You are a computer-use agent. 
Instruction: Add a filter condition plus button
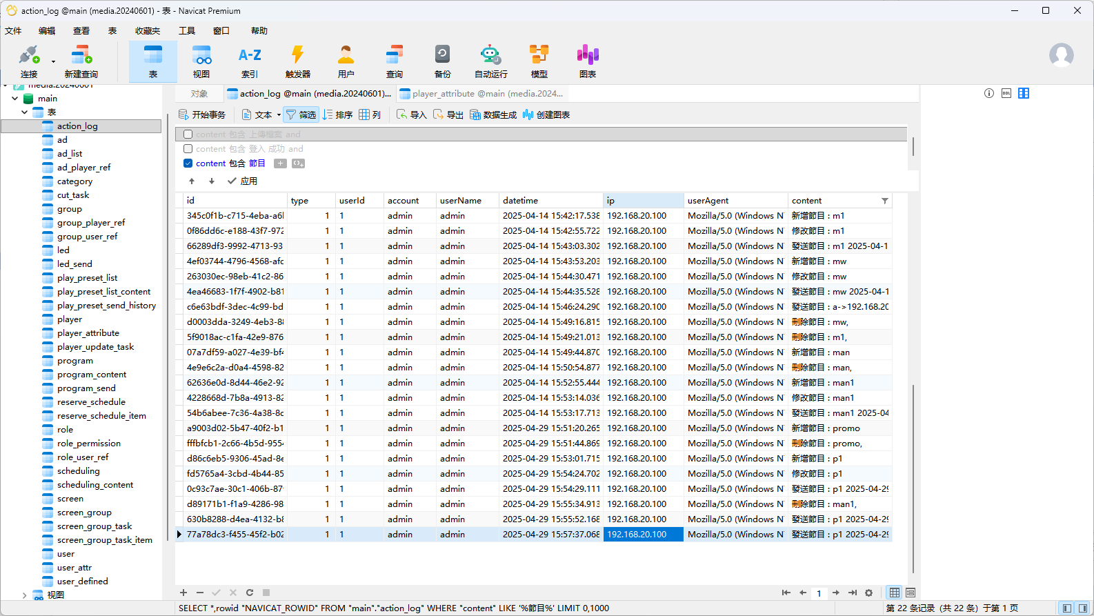280,163
